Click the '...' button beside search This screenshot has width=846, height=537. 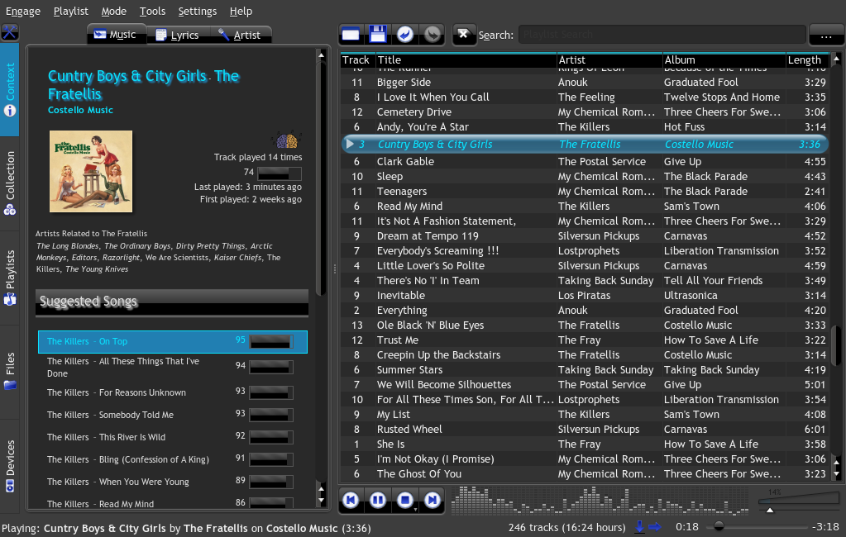pyautogui.click(x=826, y=35)
